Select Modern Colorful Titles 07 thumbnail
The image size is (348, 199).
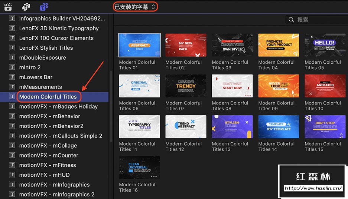[x=186, y=86]
